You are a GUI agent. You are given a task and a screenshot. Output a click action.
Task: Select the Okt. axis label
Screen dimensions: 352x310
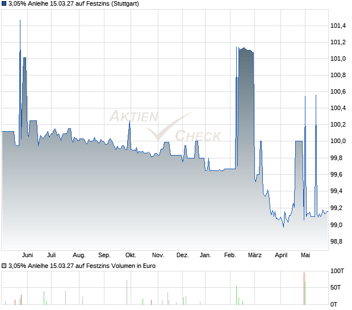(x=131, y=255)
